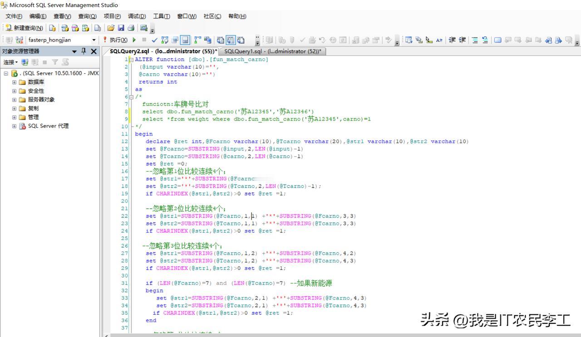Image resolution: width=581 pixels, height=337 pixels.
Task: Close the 对象资源管理器 panel
Action: click(94, 51)
